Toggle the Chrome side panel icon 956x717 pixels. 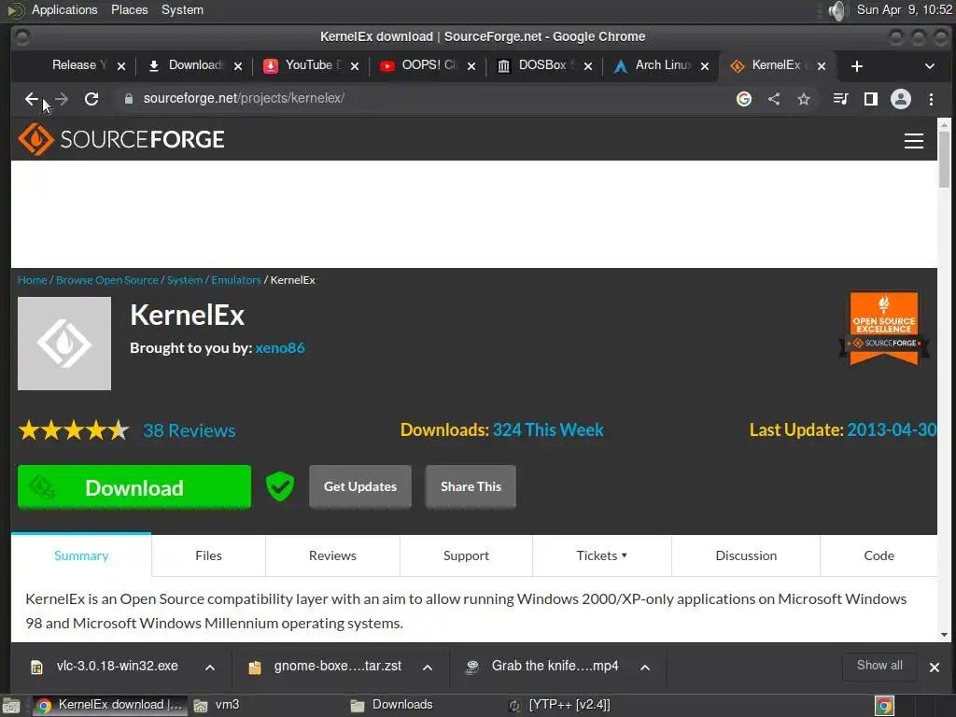(871, 99)
